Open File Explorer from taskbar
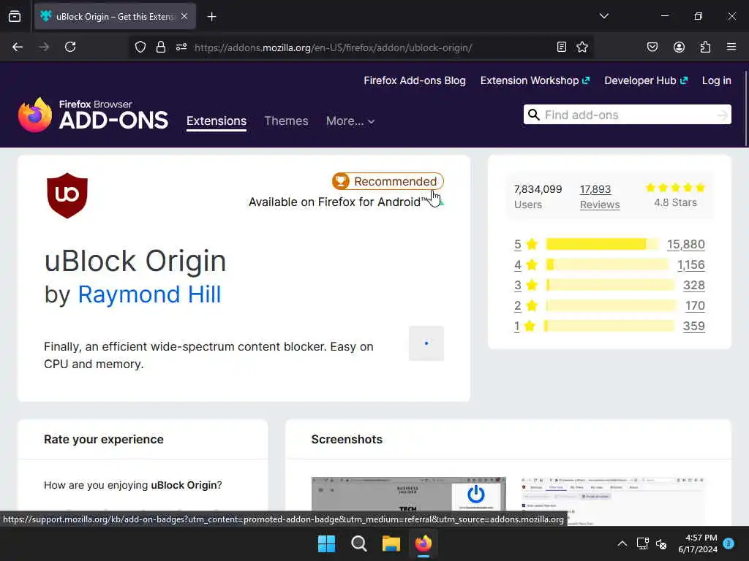Screen dimensions: 749x561 click(391, 543)
